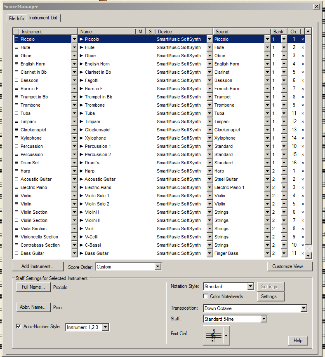Click the drag handle icon for Drum Set
325x357 pixels.
(x=16, y=163)
